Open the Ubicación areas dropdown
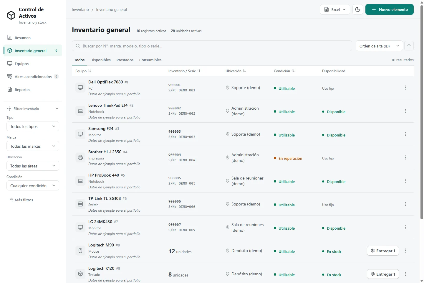Image resolution: width=424 pixels, height=283 pixels. pos(33,166)
